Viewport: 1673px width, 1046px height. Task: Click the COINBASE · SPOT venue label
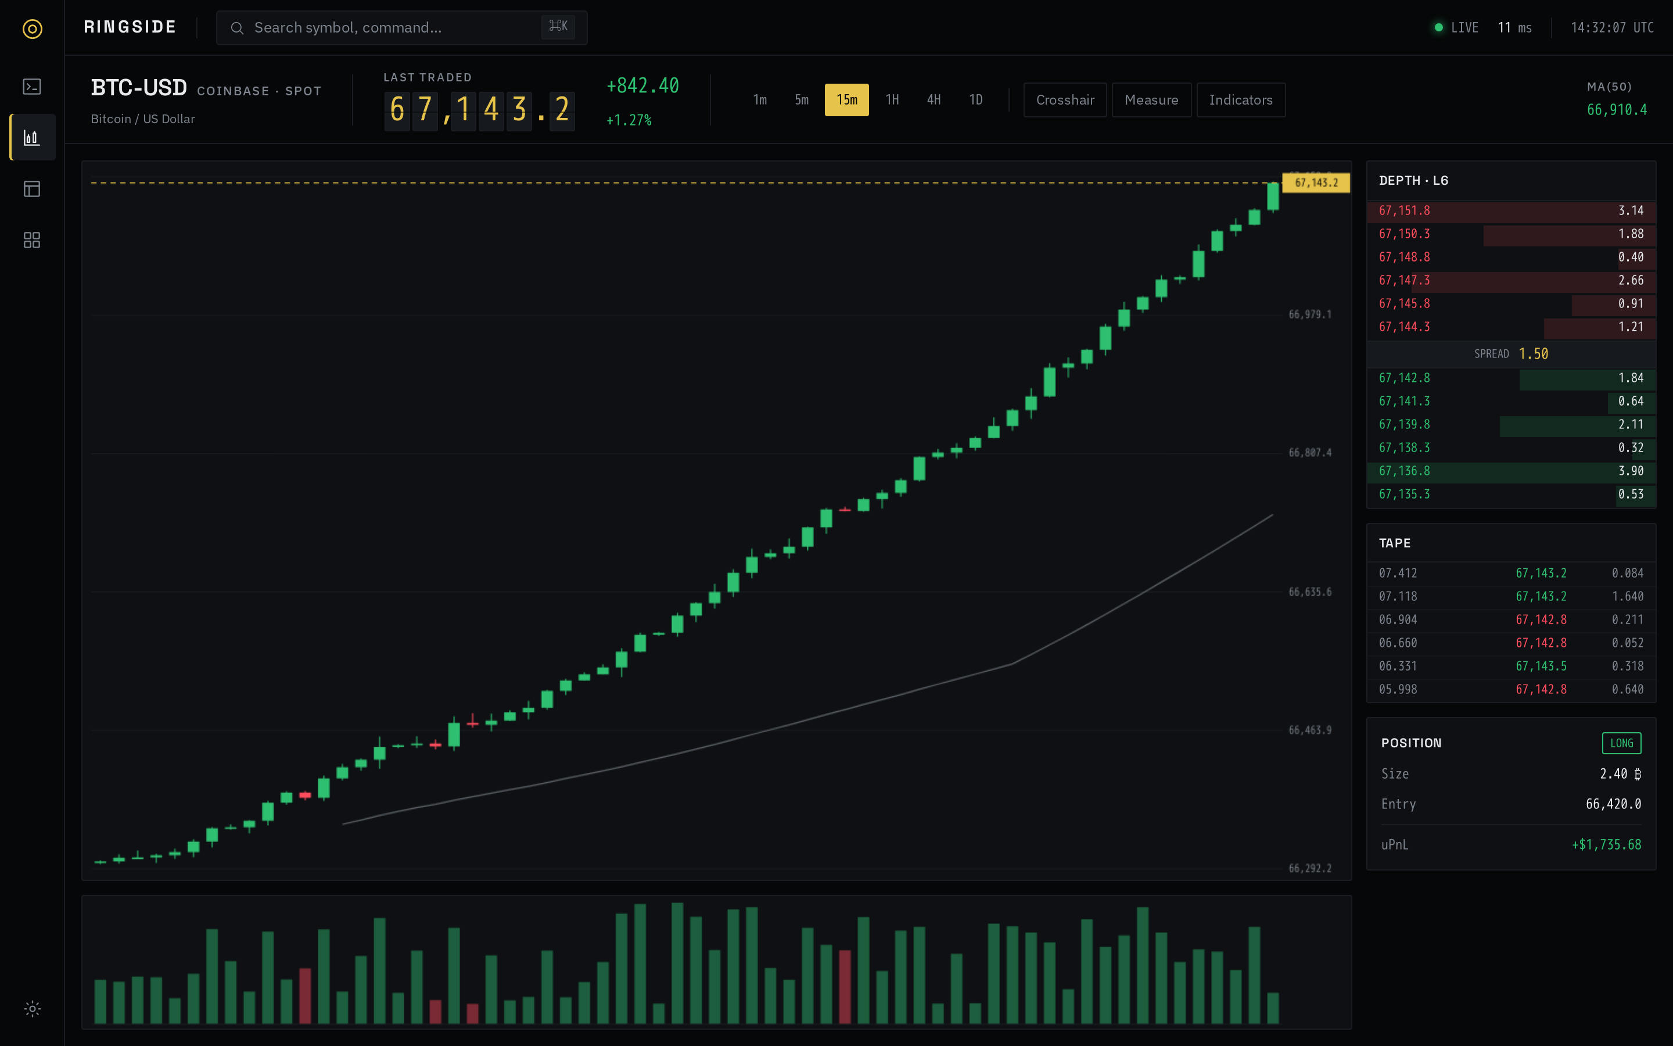259,91
